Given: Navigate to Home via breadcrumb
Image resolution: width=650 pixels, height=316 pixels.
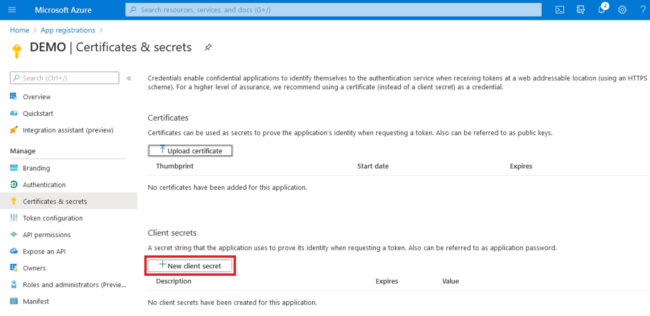Looking at the screenshot, I should click(19, 30).
